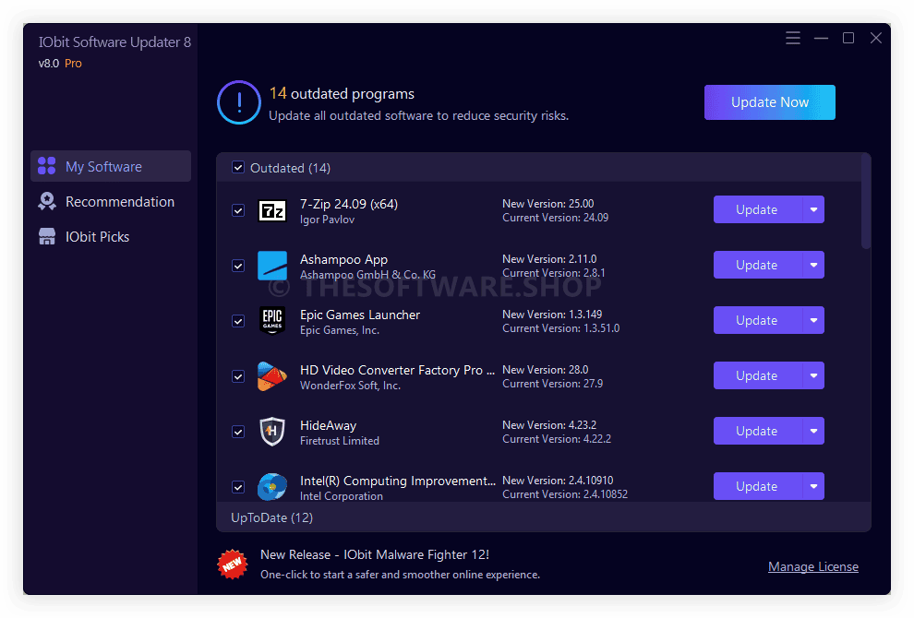Click the My Software grid icon

[47, 166]
